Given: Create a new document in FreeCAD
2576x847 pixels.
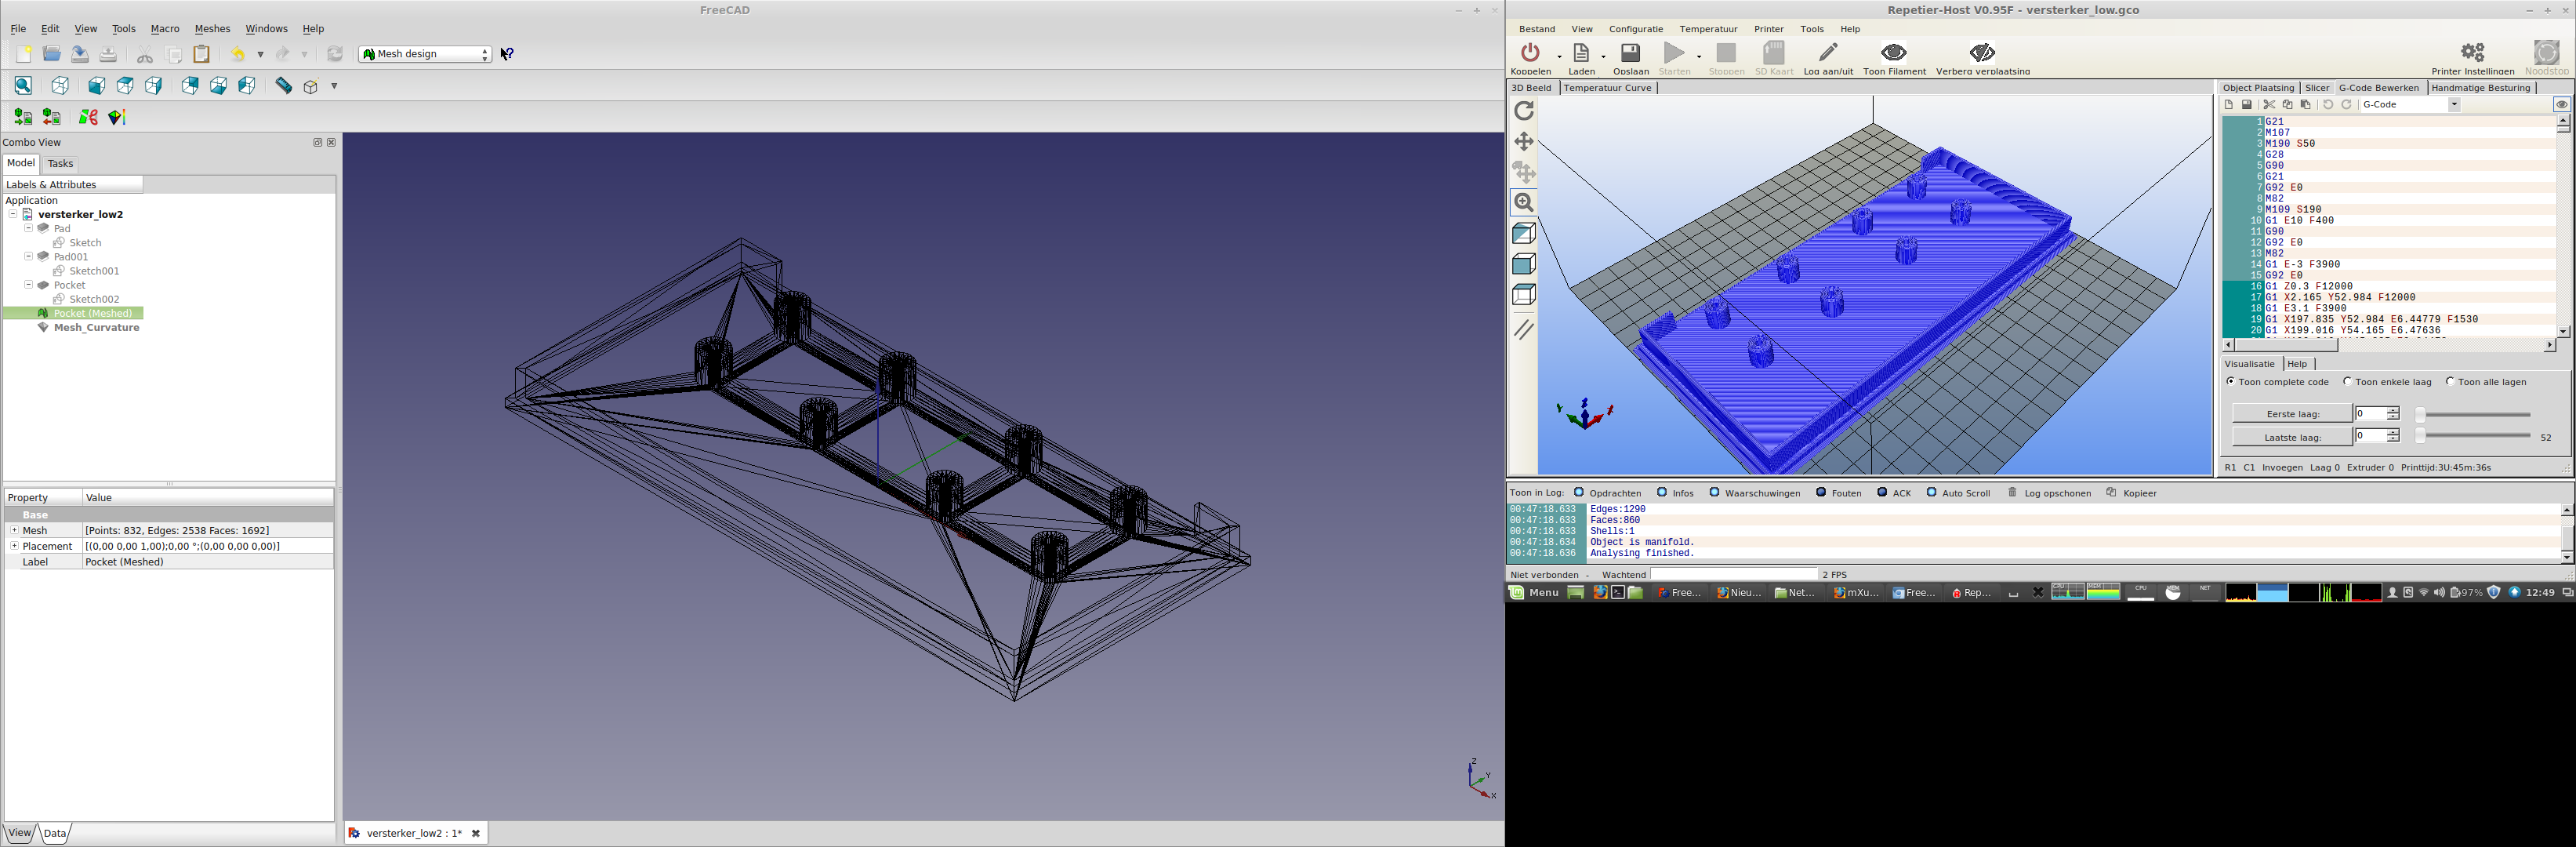Looking at the screenshot, I should click(23, 55).
